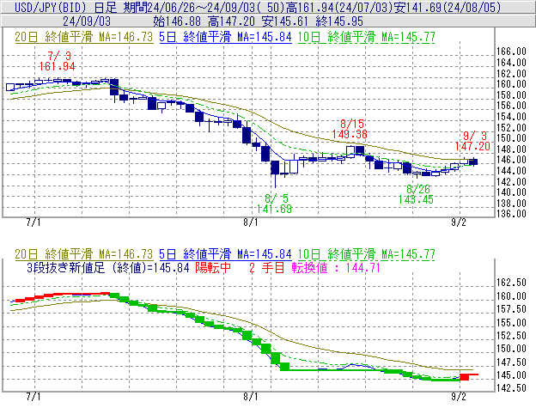Open the upper chart's 5日 終値平滑 MA=145.84 link
Viewport: 536px width, 408px height.
[x=225, y=37]
